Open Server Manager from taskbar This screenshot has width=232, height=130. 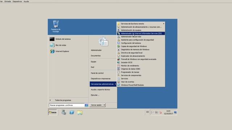[x=64, y=112]
